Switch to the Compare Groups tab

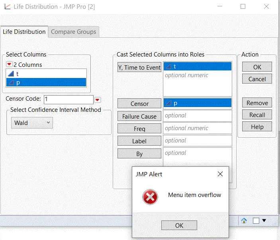(74, 32)
